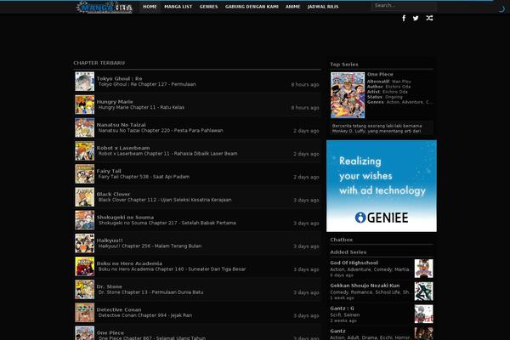This screenshot has height=340, width=510.
Task: Open Detective Conan series title link
Action: [119, 309]
